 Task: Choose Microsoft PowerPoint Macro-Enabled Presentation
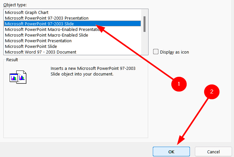[x=72, y=29]
